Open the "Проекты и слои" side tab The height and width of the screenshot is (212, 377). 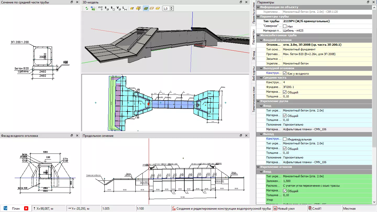click(x=254, y=13)
